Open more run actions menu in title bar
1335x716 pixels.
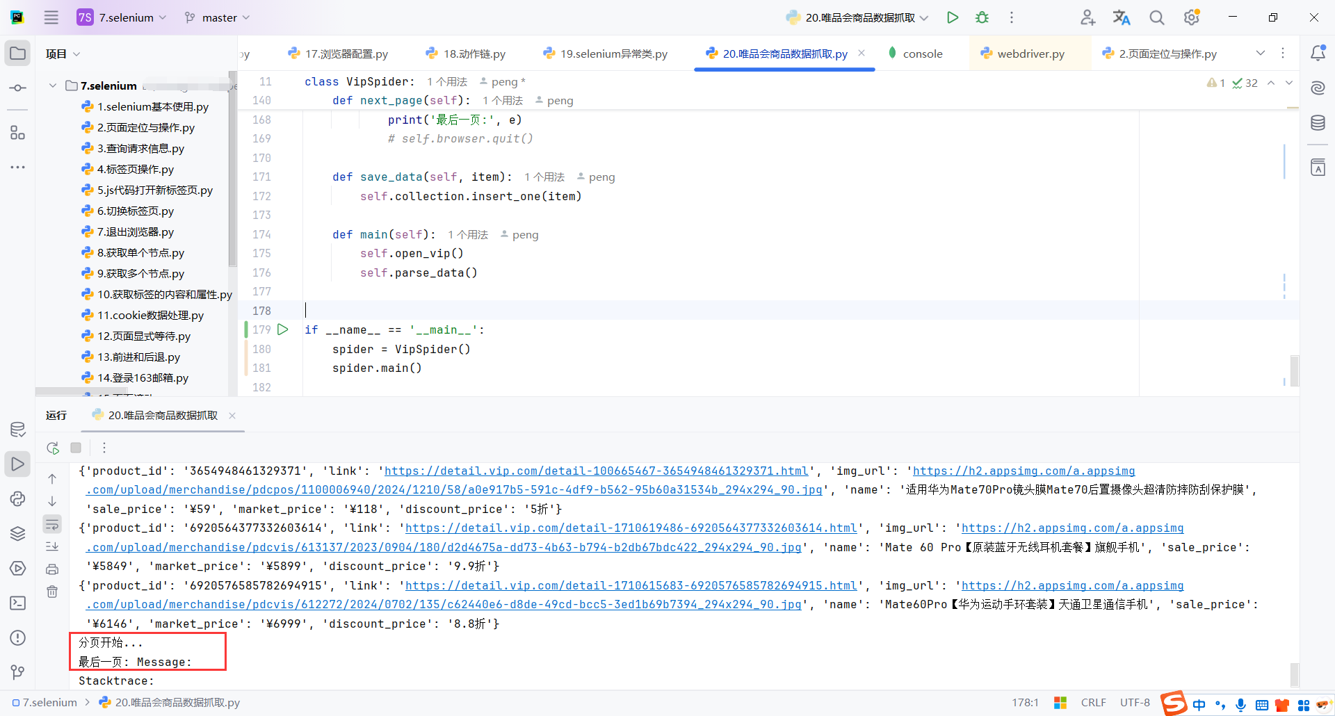tap(1012, 17)
